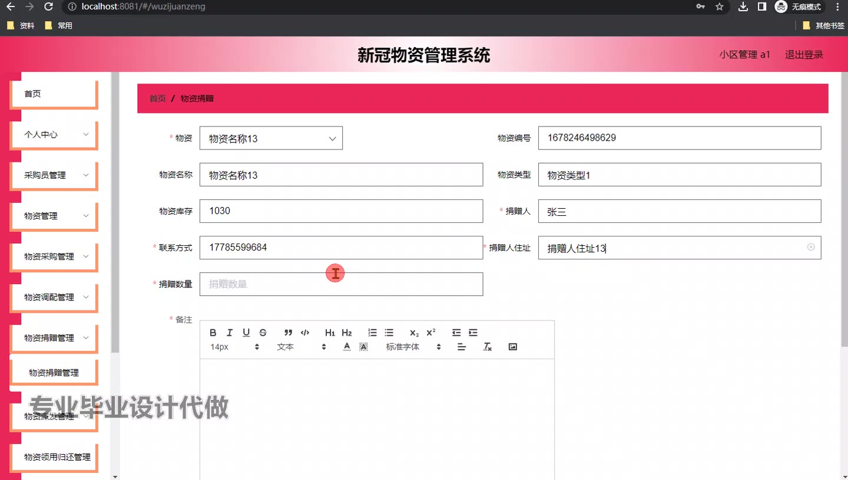848x480 pixels.
Task: Toggle bold formatting in the editor
Action: tap(213, 333)
